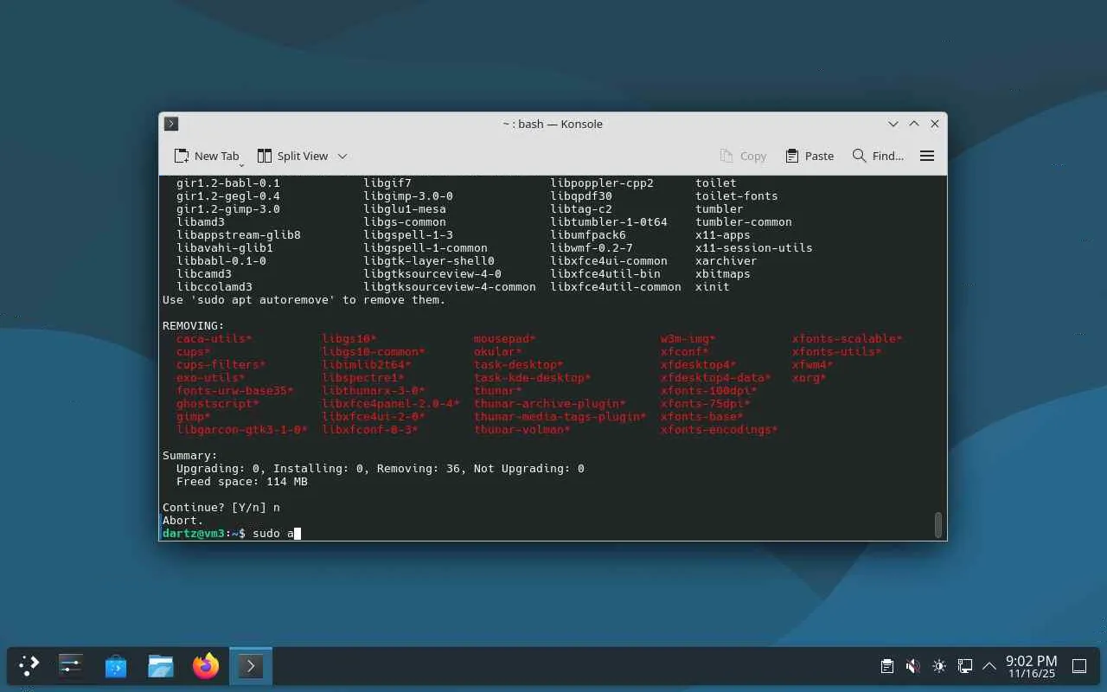Click the red 'okular*' package name

[498, 352]
